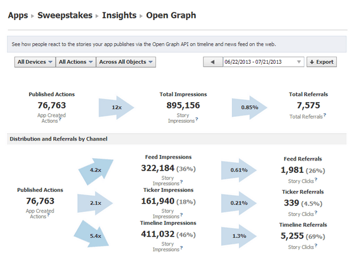
Task: Navigate to Apps in breadcrumb
Action: [x=19, y=15]
